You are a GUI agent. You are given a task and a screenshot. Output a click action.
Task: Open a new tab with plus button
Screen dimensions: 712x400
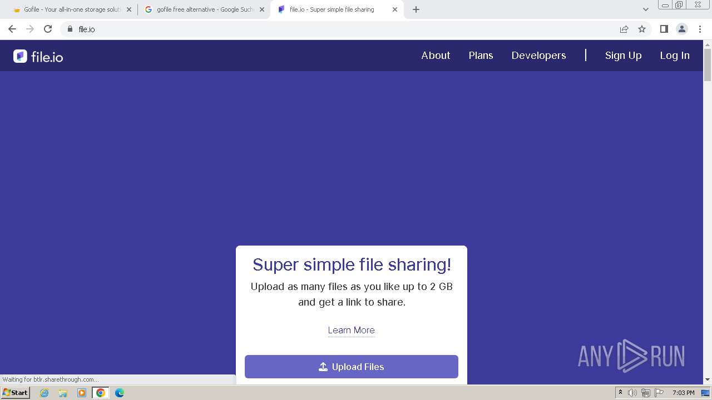pyautogui.click(x=416, y=9)
